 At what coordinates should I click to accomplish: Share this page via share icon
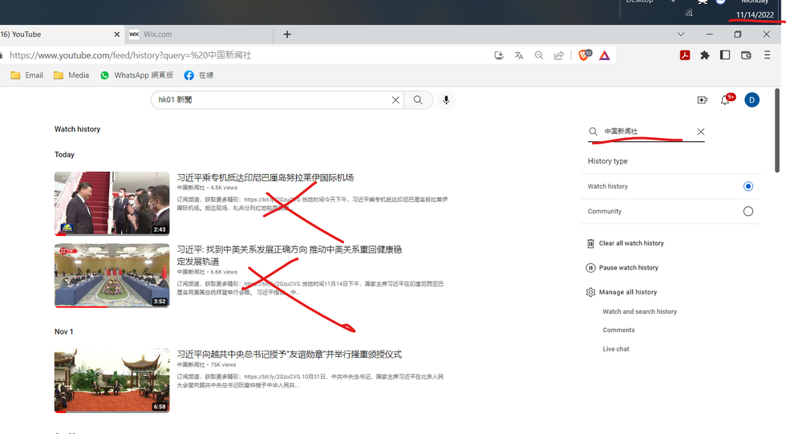click(x=559, y=55)
